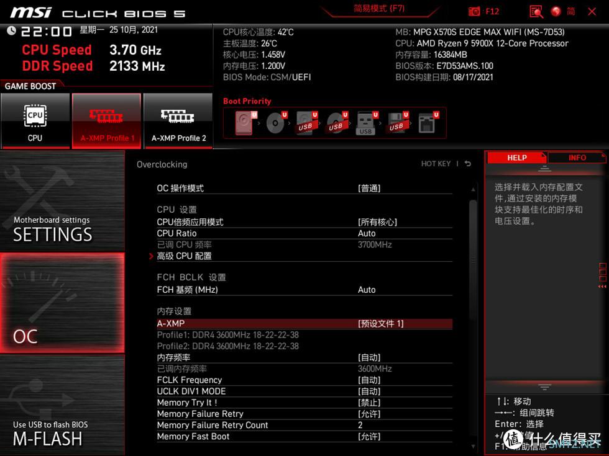Select Memory Failure Retry Count value 2
Viewport: 609px width, 456px height.
[304, 425]
